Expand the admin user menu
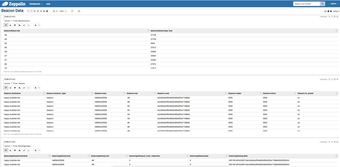 [x=334, y=4]
